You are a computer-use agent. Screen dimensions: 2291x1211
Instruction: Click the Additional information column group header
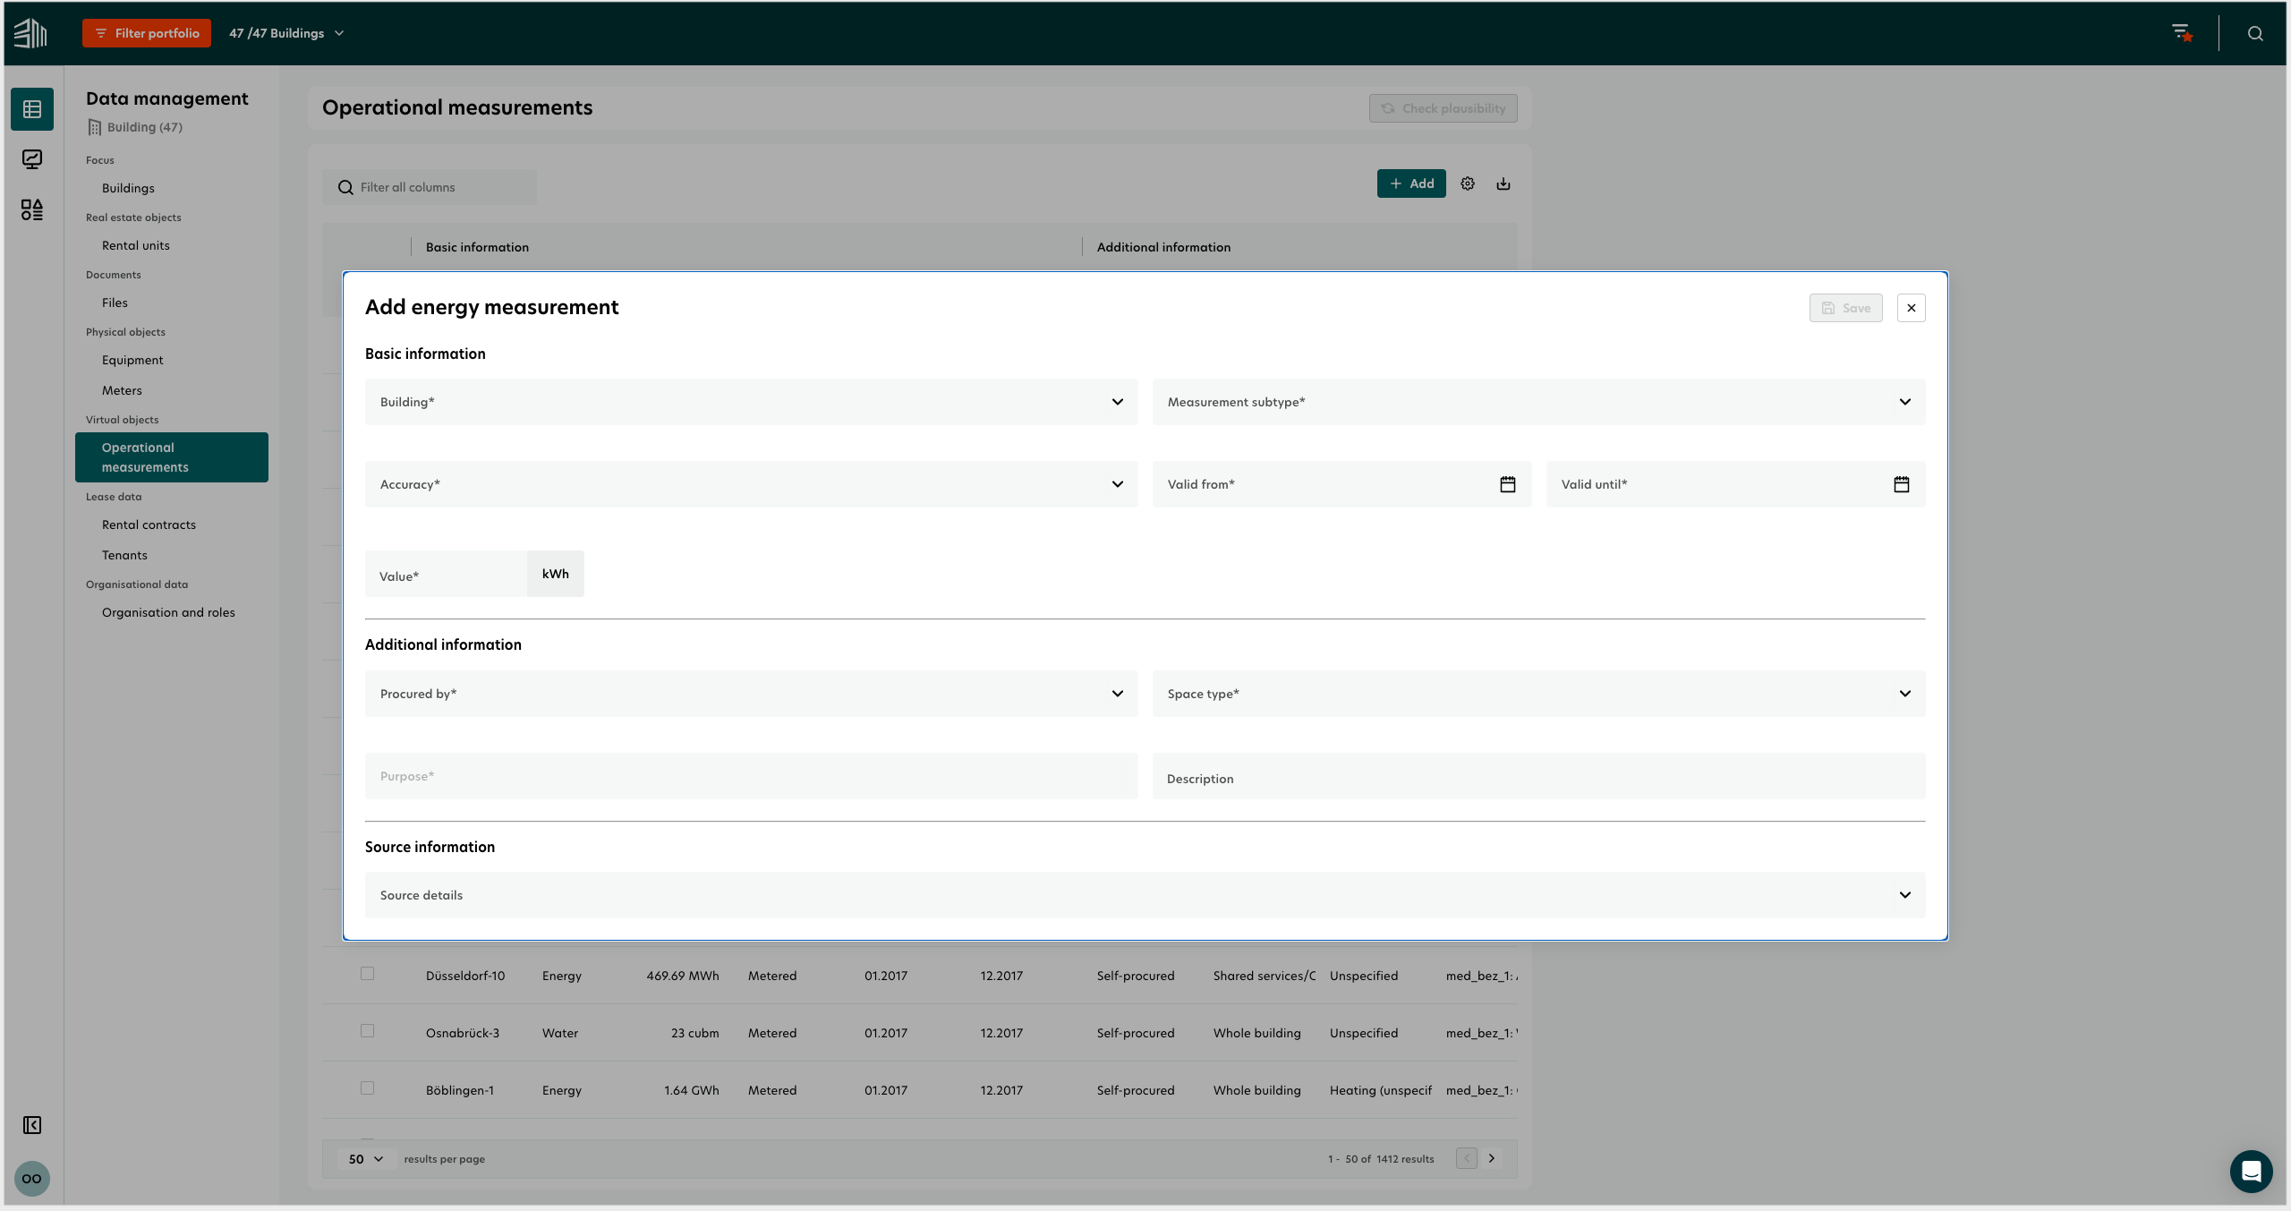(x=1163, y=247)
